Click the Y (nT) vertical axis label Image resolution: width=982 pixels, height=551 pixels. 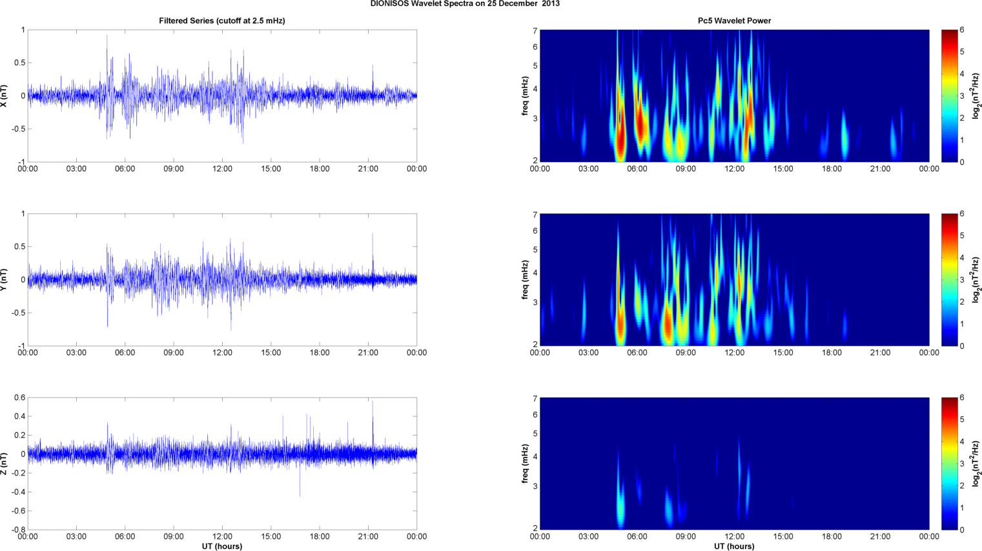click(x=4, y=279)
